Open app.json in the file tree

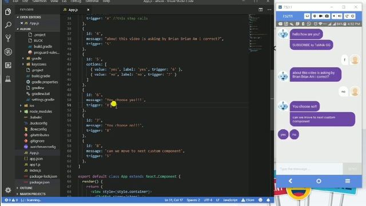pos(36,159)
